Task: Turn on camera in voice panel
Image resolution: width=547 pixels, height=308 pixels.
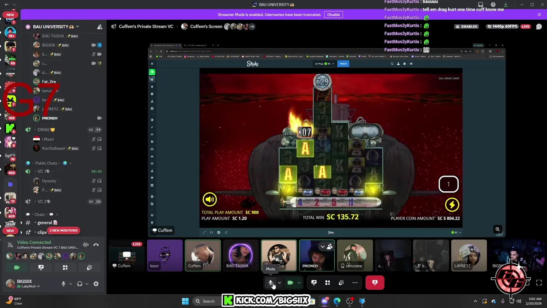Action: [x=17, y=267]
